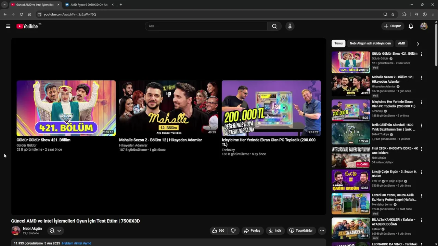The image size is (438, 246).
Task: Bookmark this page with star icon
Action: (x=393, y=14)
